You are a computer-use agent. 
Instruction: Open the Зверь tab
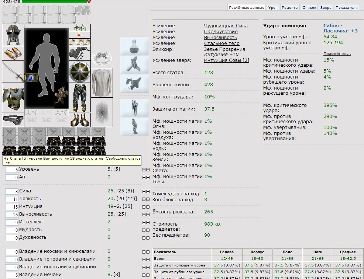[326, 7]
